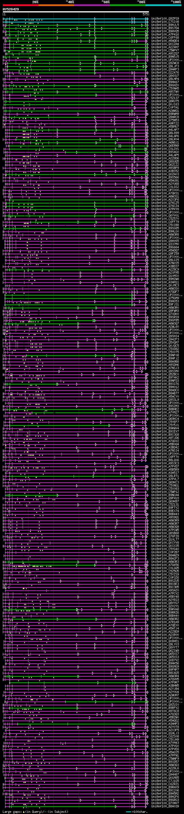The width and height of the screenshot is (184, 814).
Task: Open hit UniRef100_Q9ZPS9
Action: pyautogui.click(x=165, y=19)
